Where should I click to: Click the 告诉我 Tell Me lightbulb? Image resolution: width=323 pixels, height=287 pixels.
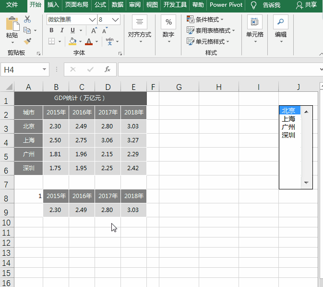[253, 5]
